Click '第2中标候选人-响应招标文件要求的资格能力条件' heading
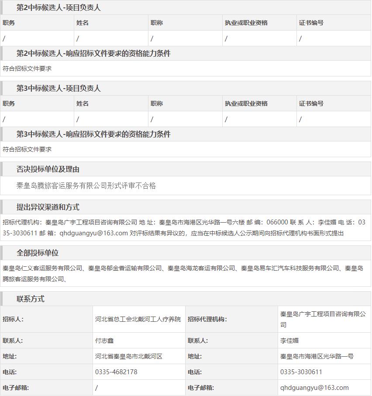The image size is (372, 396). pyautogui.click(x=93, y=54)
